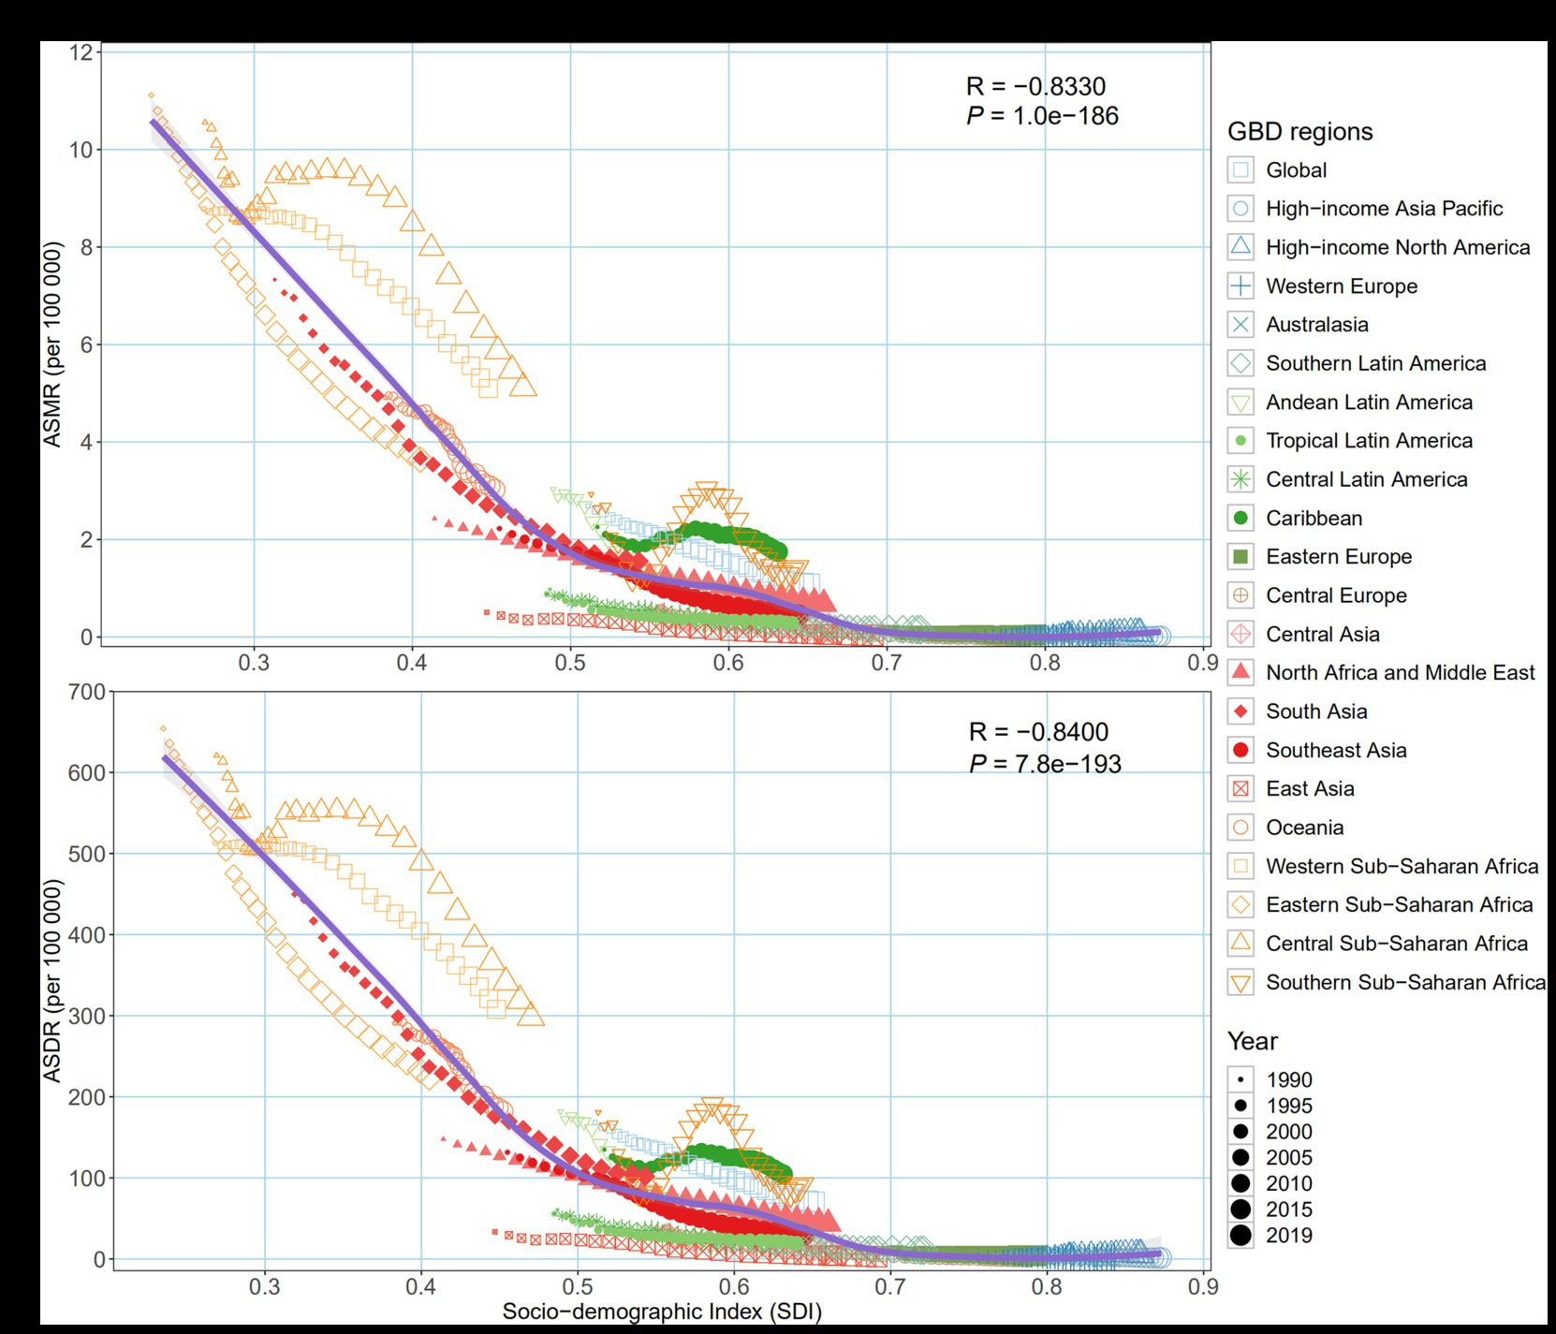
Task: Click the 'ASDR (per 100 000)' axis label
Action: click(x=52, y=980)
